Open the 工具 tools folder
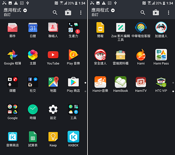The image size is (175, 155). pos(73,109)
